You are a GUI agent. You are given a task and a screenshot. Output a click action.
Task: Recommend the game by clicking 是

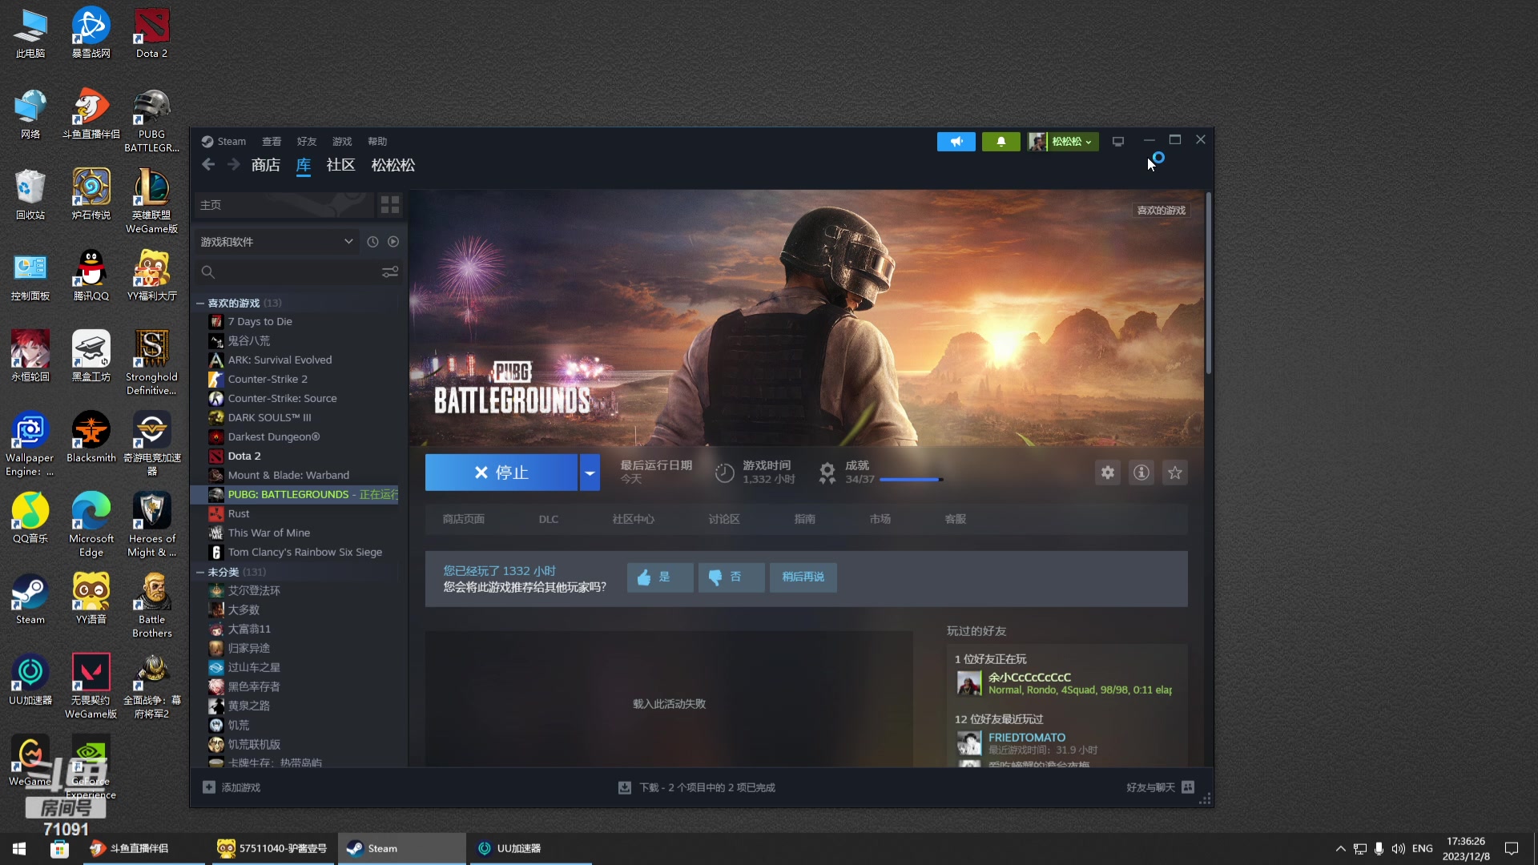[x=660, y=577]
